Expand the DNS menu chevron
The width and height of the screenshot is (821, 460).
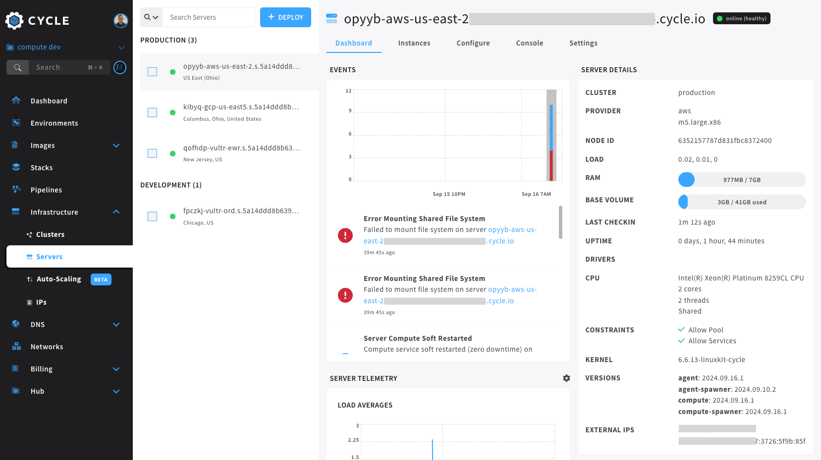116,324
